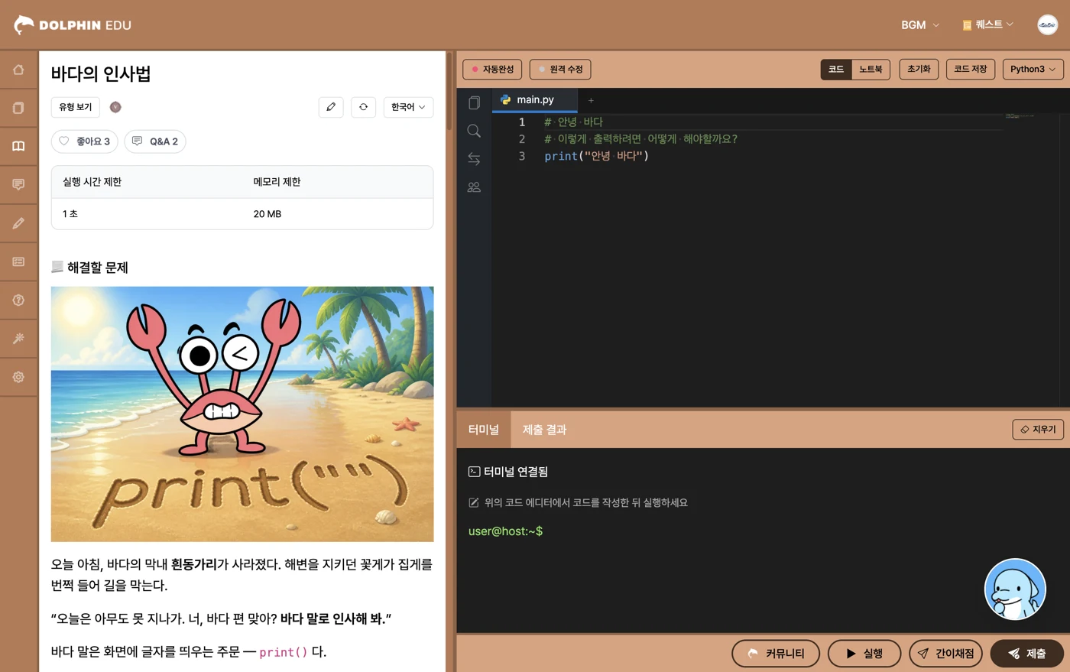This screenshot has height=672, width=1070.
Task: Open the Python3 language selector
Action: coord(1033,69)
